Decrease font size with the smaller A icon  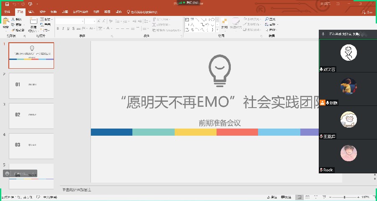(103, 21)
